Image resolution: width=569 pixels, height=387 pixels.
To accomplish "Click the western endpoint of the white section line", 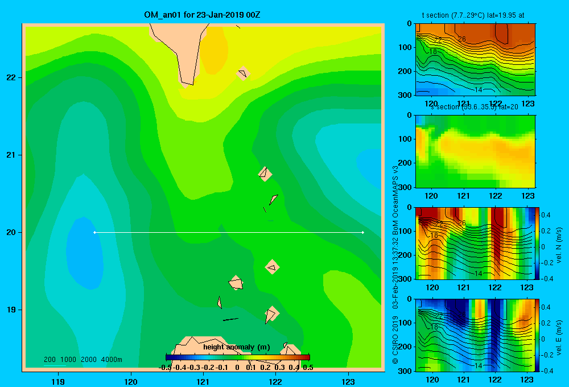I will [94, 232].
